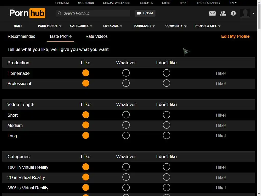Image resolution: width=261 pixels, height=196 pixels.
Task: Select I like for Short
Action: pyautogui.click(x=86, y=115)
